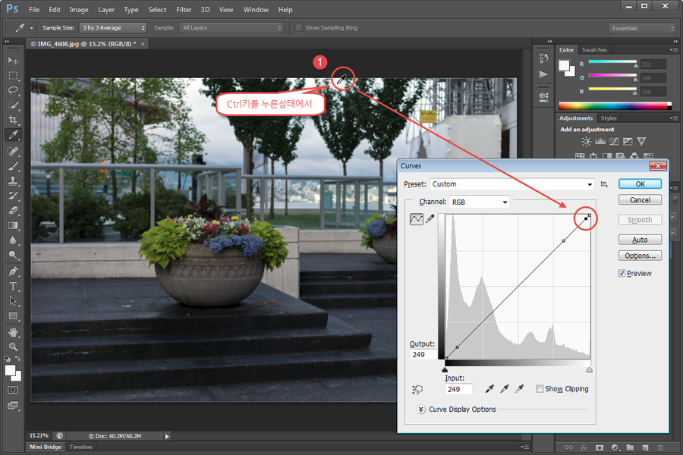The image size is (683, 455).
Task: Select the Rectangle shape tool
Action: click(13, 315)
